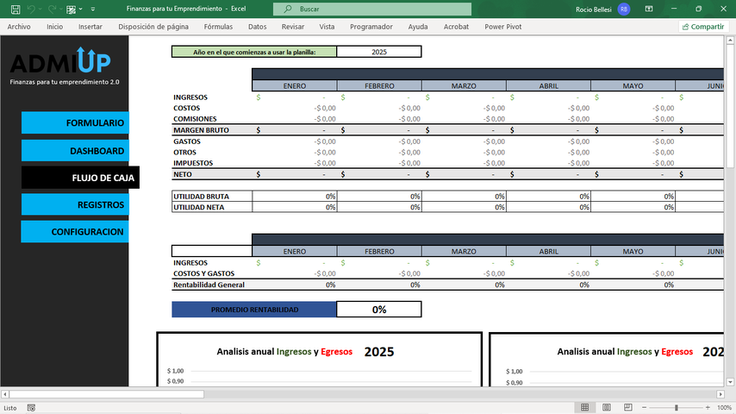Click the Macro recording icon in status bar
The image size is (736, 414).
(31, 408)
